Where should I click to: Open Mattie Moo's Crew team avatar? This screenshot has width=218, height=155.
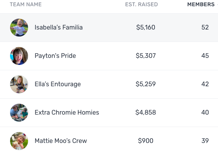click(x=19, y=141)
